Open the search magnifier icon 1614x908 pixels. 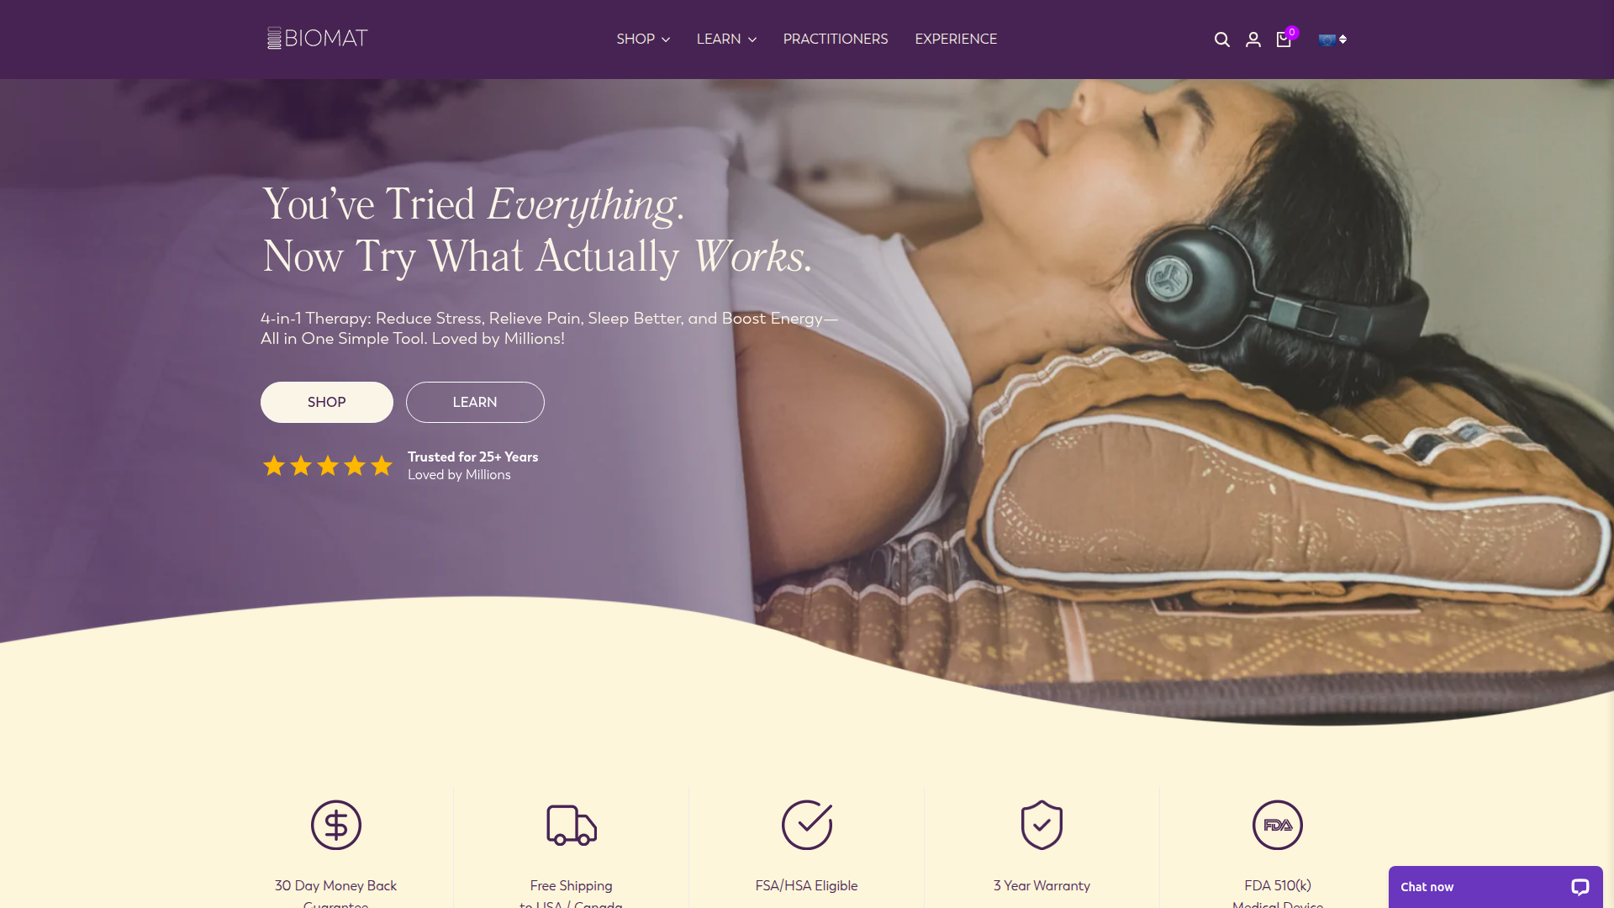point(1222,40)
